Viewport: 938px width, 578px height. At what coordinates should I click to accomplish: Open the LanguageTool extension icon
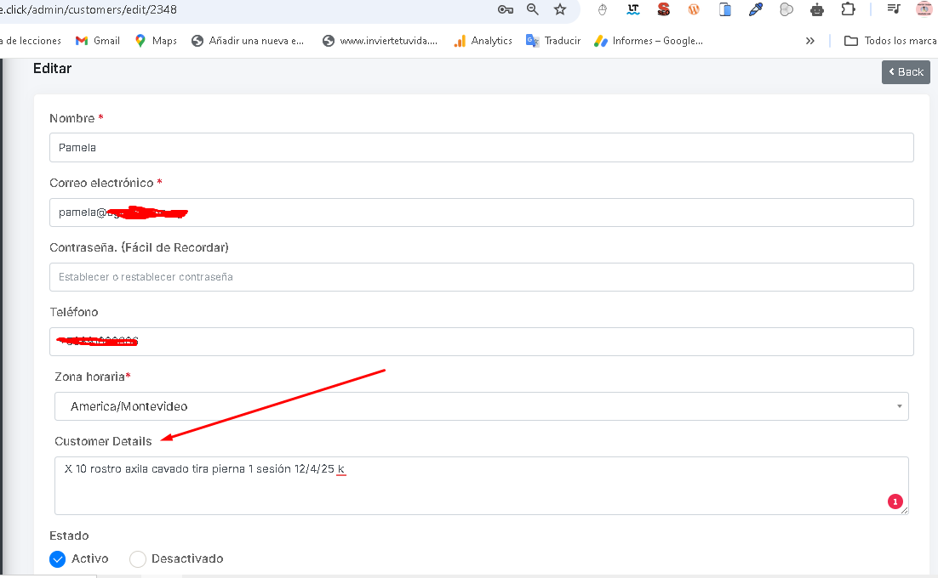tap(632, 9)
